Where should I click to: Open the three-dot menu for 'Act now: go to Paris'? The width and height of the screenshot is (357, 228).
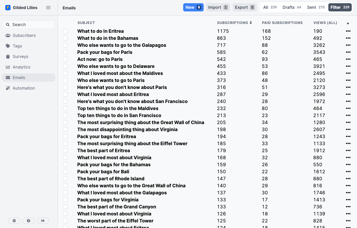pyautogui.click(x=348, y=59)
